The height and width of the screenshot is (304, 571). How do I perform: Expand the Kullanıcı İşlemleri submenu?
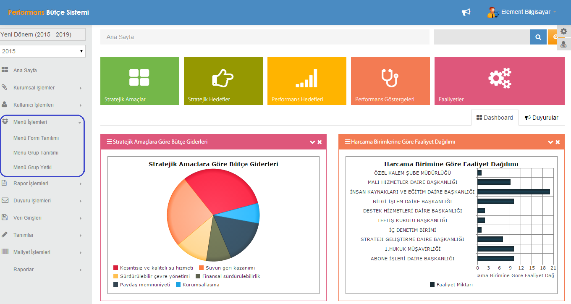coord(80,105)
